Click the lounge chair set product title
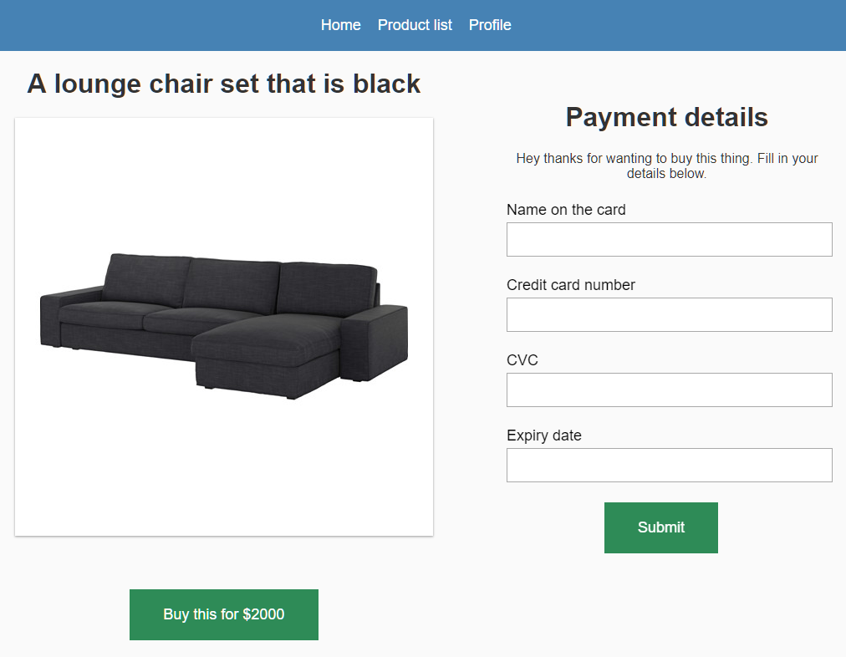Screen dimensions: 846x657 click(x=223, y=84)
